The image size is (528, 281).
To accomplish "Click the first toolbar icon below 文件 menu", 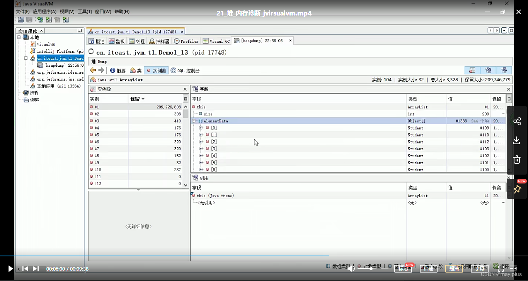I will [x=21, y=20].
